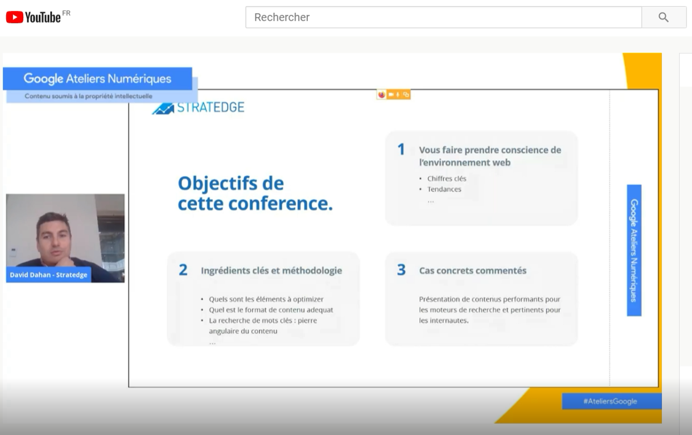Click the microphone icon in sharing indicator
The width and height of the screenshot is (692, 435).
tap(398, 95)
